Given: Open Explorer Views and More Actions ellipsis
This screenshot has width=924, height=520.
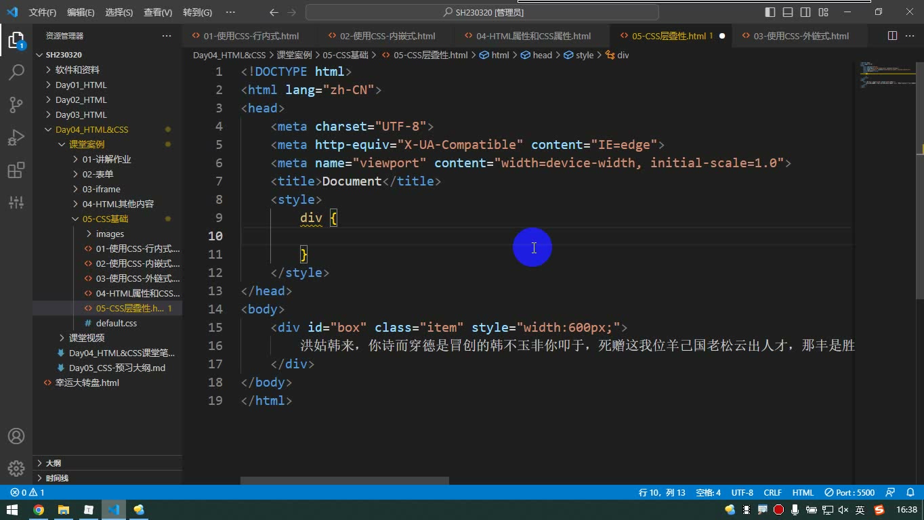Looking at the screenshot, I should [x=167, y=36].
